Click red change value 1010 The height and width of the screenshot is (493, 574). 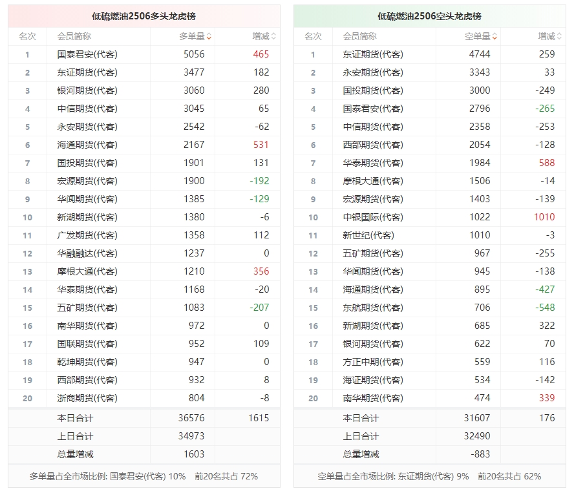point(544,217)
